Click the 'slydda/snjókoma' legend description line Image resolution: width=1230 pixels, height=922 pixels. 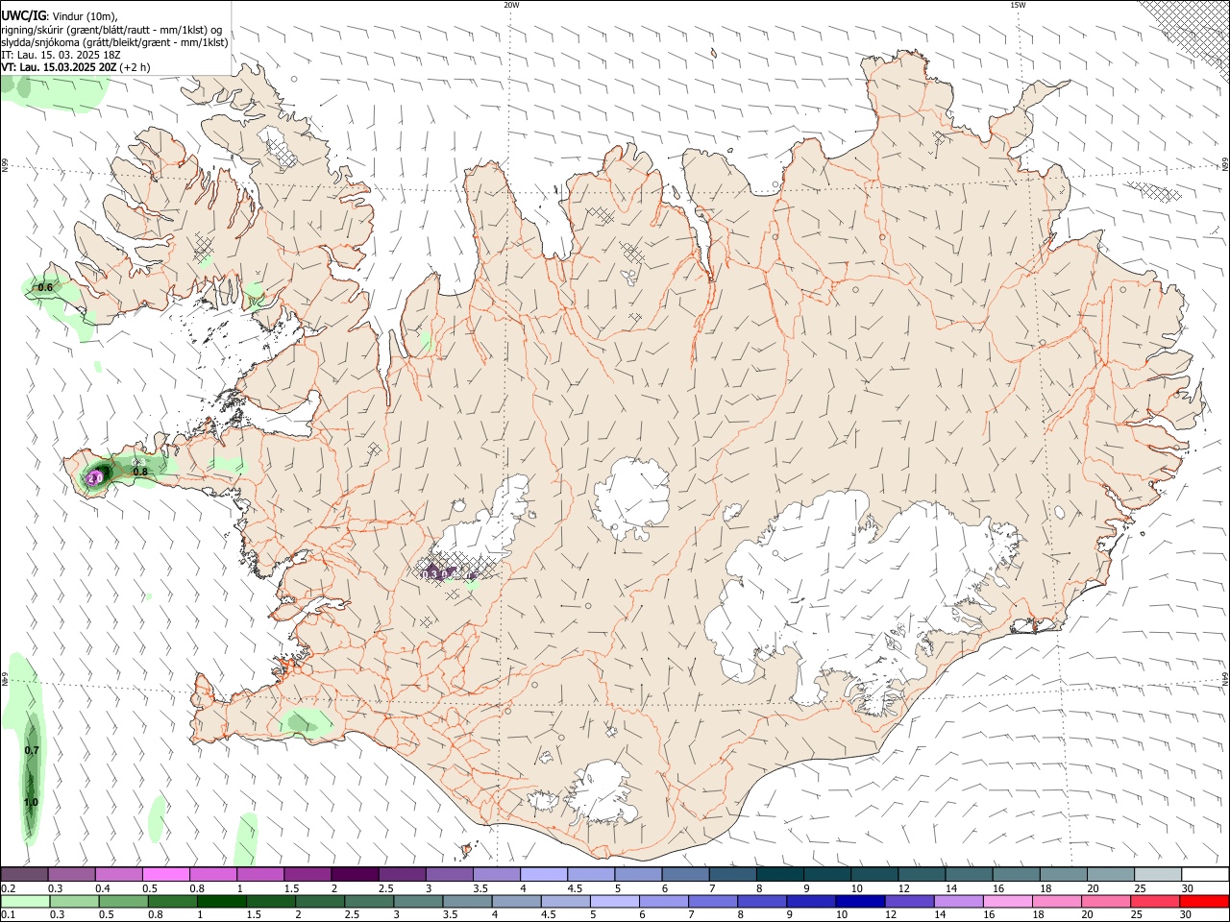114,42
